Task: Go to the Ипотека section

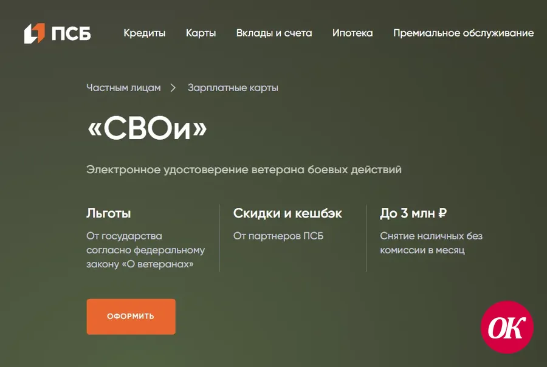Action: coord(353,33)
